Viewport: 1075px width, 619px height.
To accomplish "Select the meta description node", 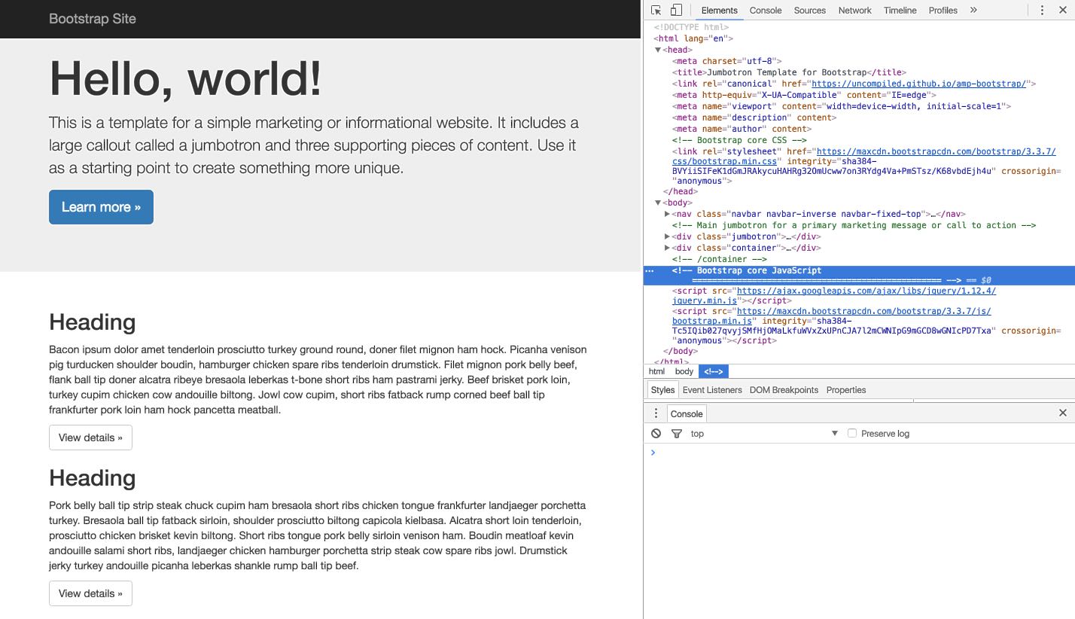I will click(x=755, y=117).
